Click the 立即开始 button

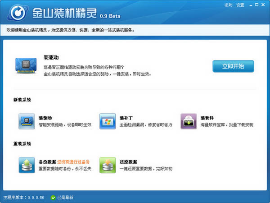tap(233, 66)
